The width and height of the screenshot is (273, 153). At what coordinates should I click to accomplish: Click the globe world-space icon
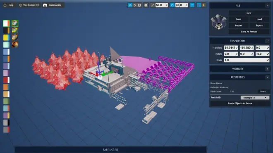(146, 5)
